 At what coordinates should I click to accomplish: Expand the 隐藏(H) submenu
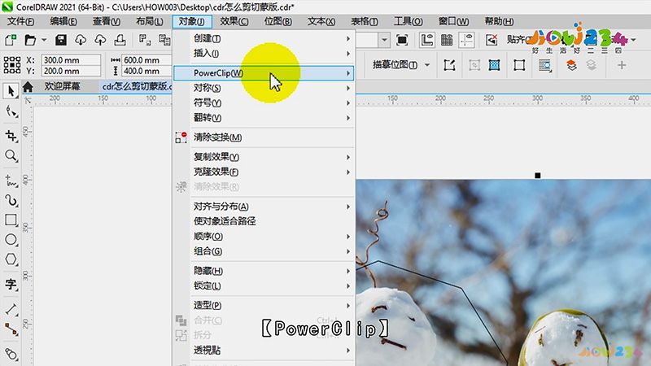pyautogui.click(x=264, y=271)
